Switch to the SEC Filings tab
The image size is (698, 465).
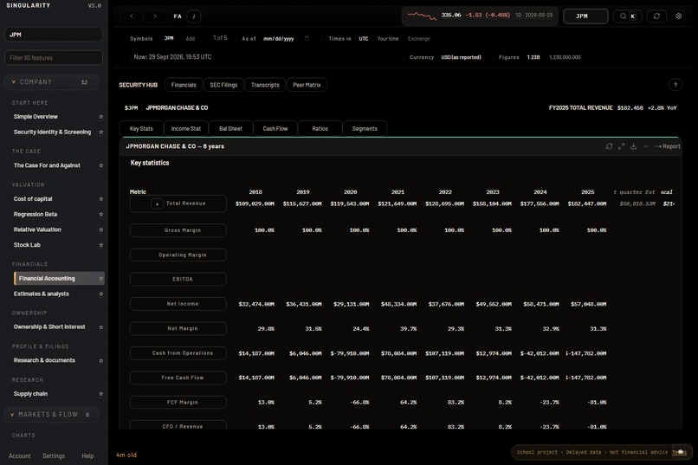pyautogui.click(x=223, y=85)
